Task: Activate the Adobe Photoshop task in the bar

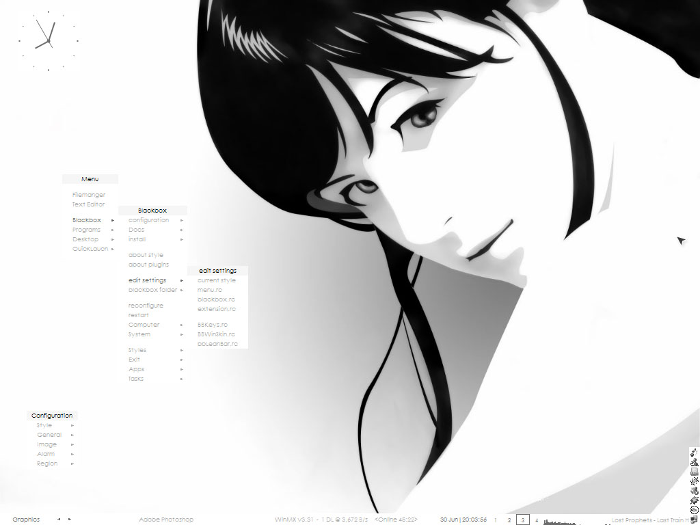Action: (x=166, y=520)
